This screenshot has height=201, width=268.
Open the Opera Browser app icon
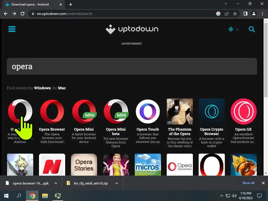(x=52, y=111)
